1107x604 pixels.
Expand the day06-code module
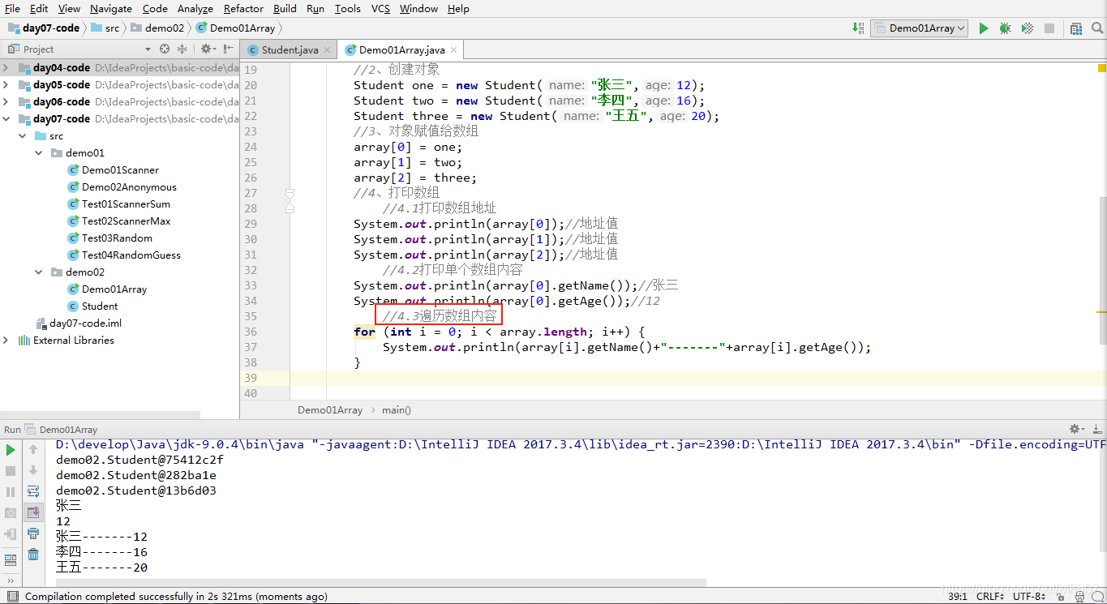click(6, 102)
